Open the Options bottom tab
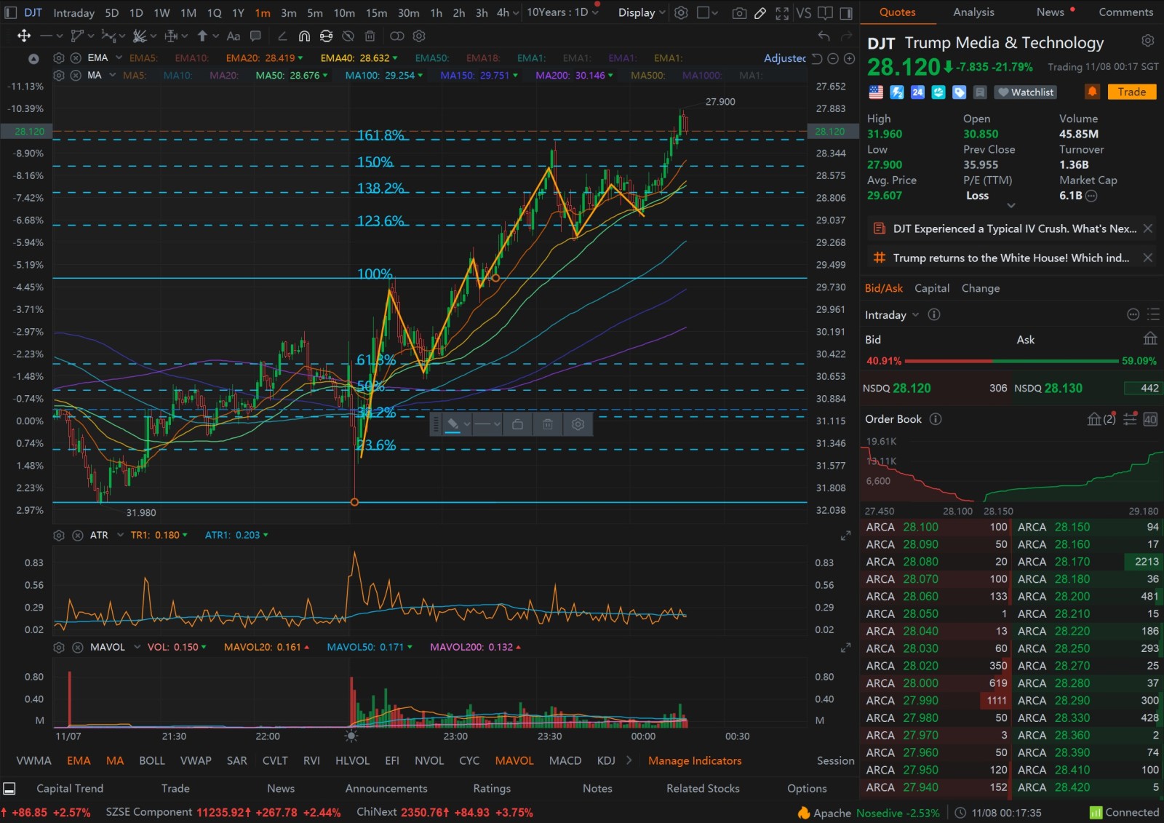 tap(807, 788)
